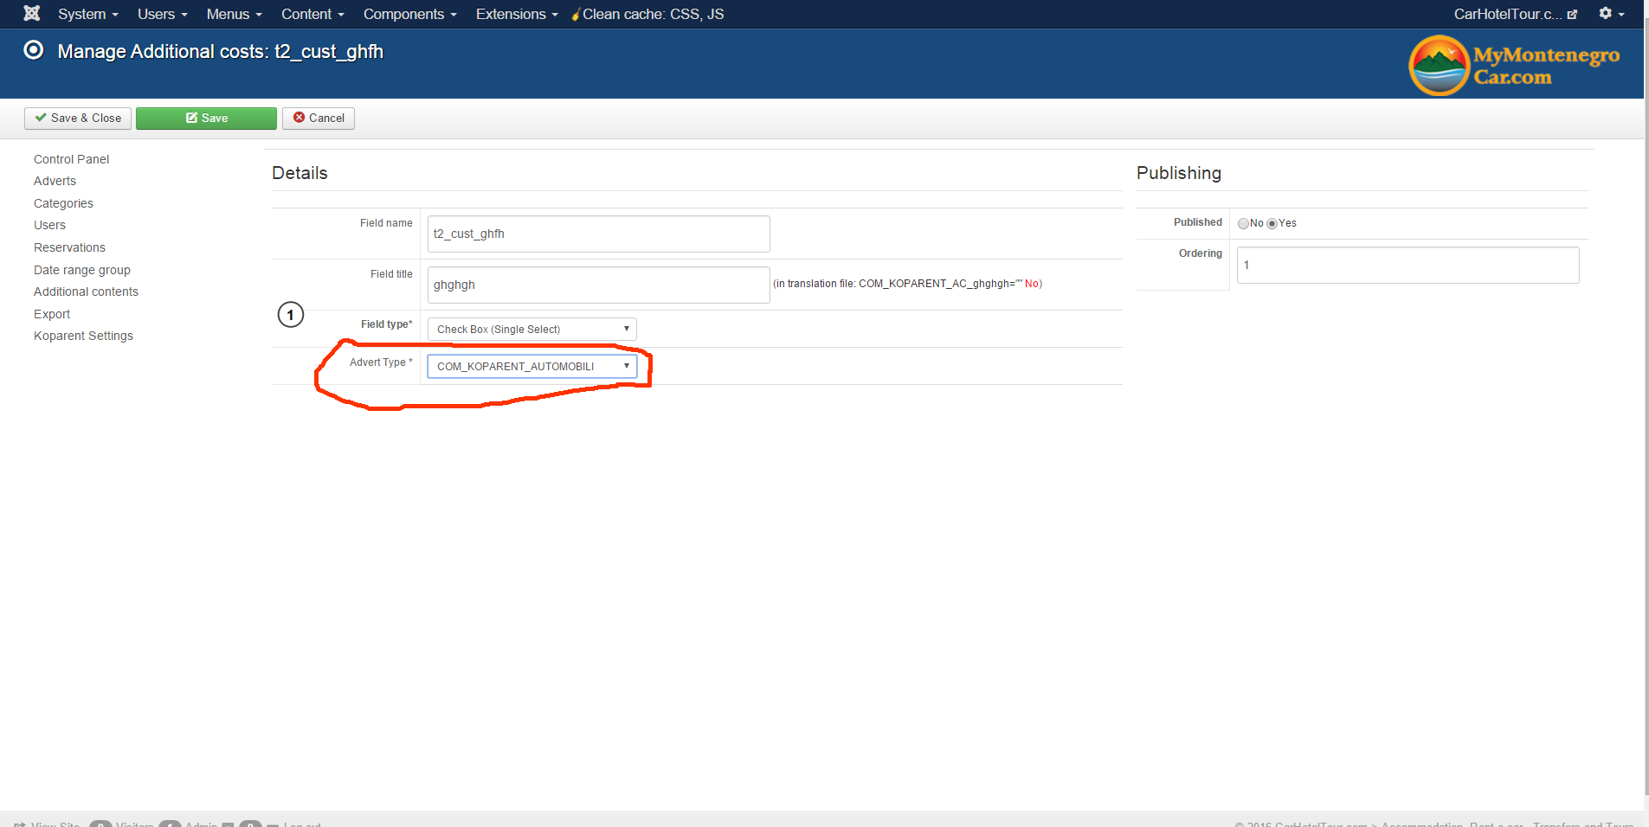Open the settings gear menu

click(1610, 14)
